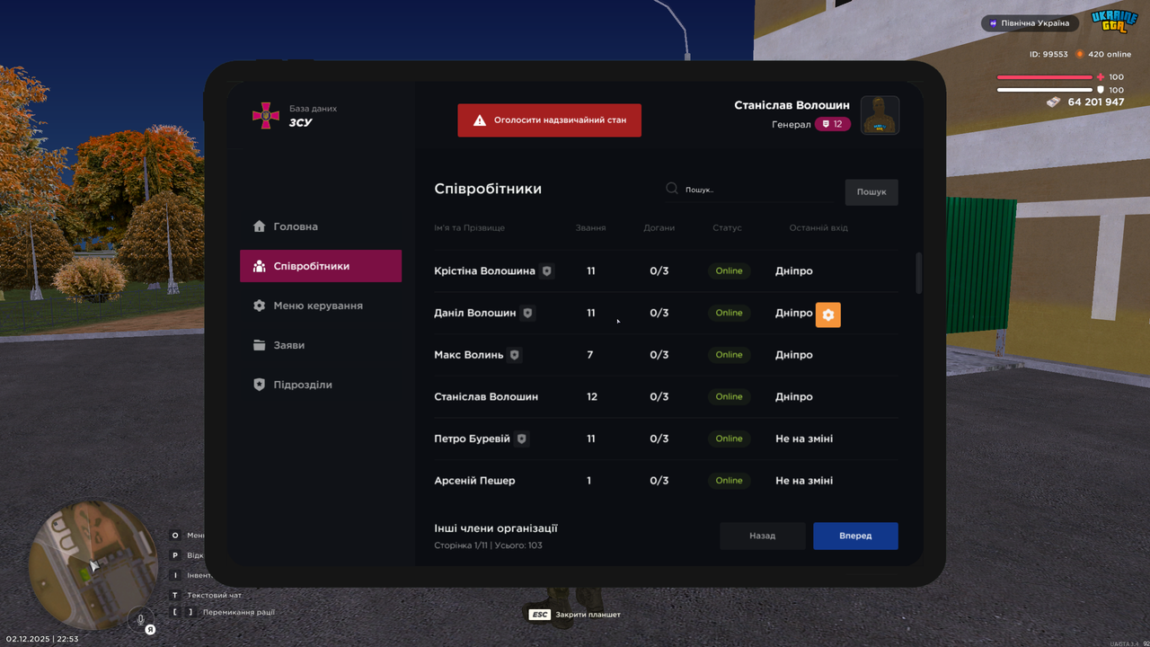Click the Назад pagination button

[x=763, y=536]
